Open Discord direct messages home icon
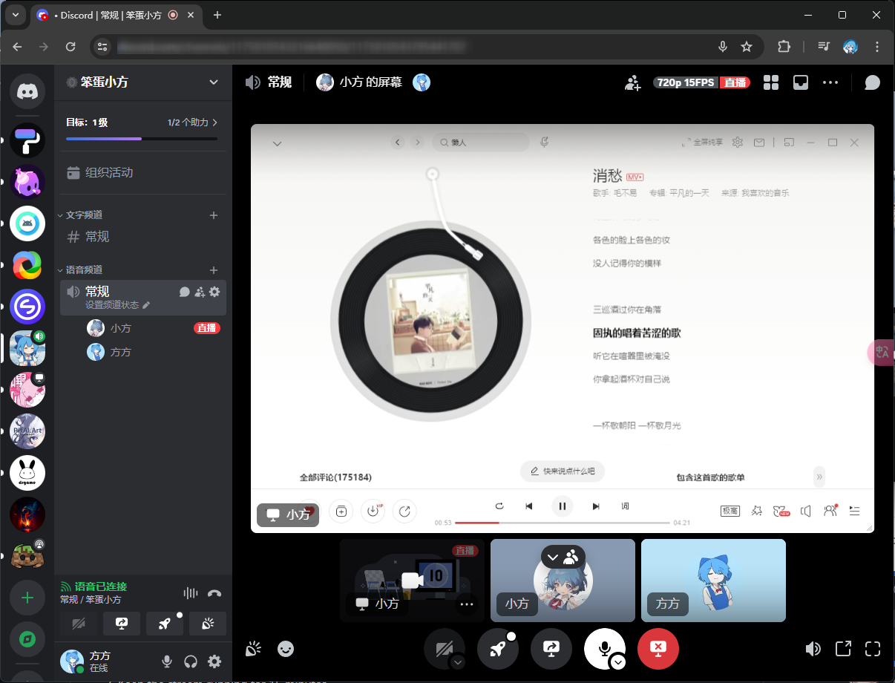The width and height of the screenshot is (895, 683). 27,91
